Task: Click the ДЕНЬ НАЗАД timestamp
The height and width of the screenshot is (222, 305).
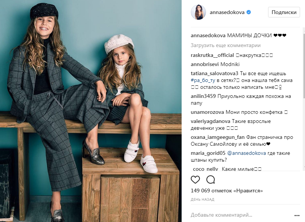Action: 203,200
